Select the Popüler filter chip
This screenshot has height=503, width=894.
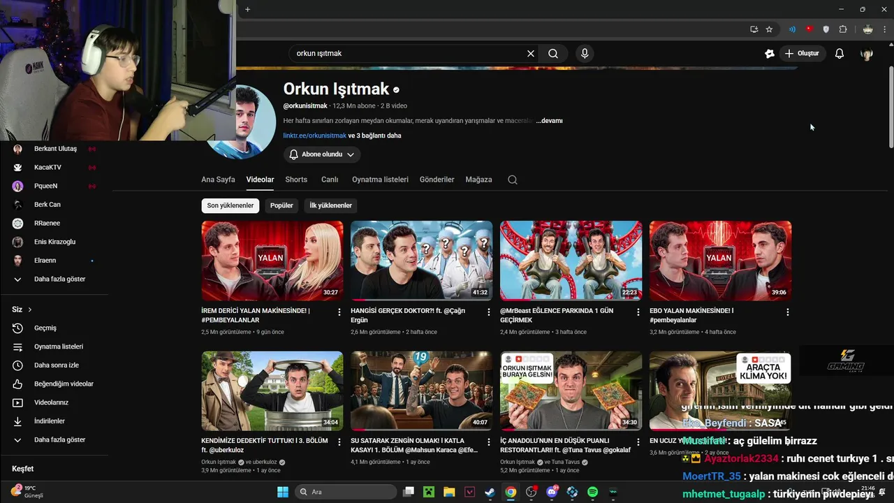pyautogui.click(x=281, y=205)
